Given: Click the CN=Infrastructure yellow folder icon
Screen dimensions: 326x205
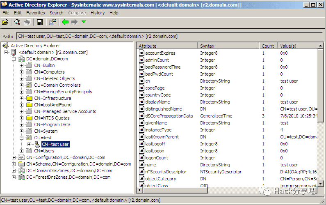Looking at the screenshot, I should (29, 98).
